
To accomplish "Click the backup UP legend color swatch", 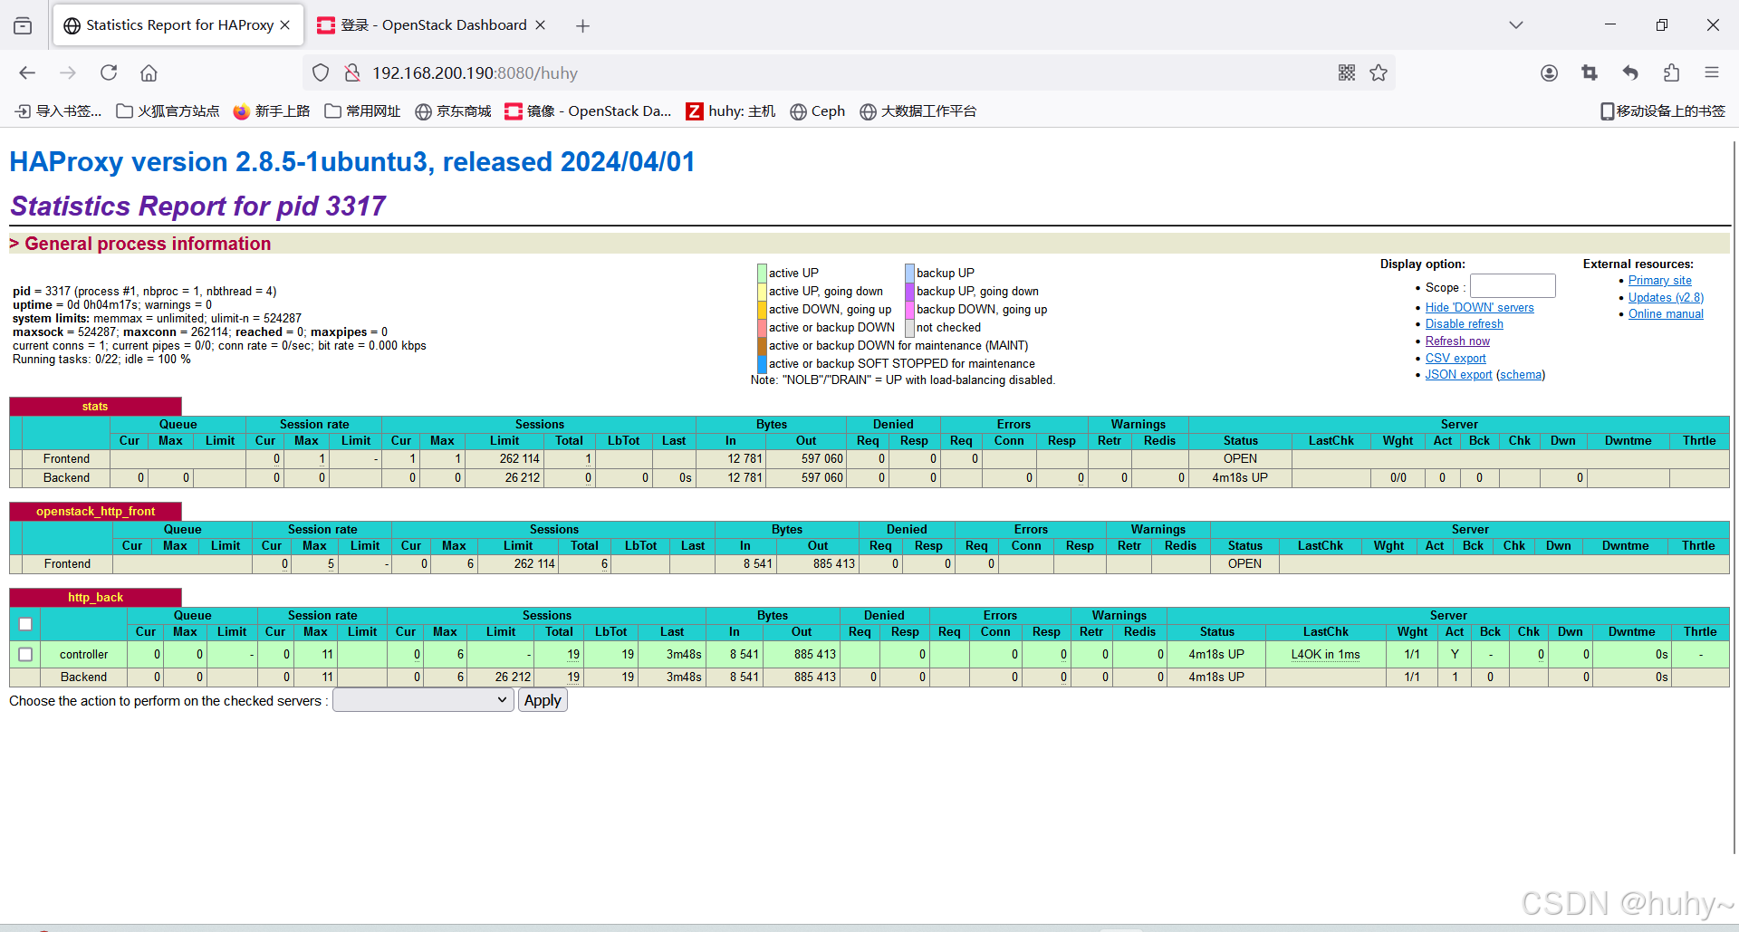I will [x=909, y=273].
